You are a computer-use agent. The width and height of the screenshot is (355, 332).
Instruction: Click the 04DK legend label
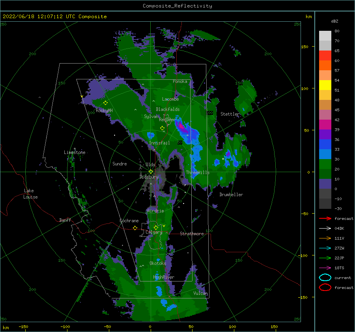pos(339,229)
